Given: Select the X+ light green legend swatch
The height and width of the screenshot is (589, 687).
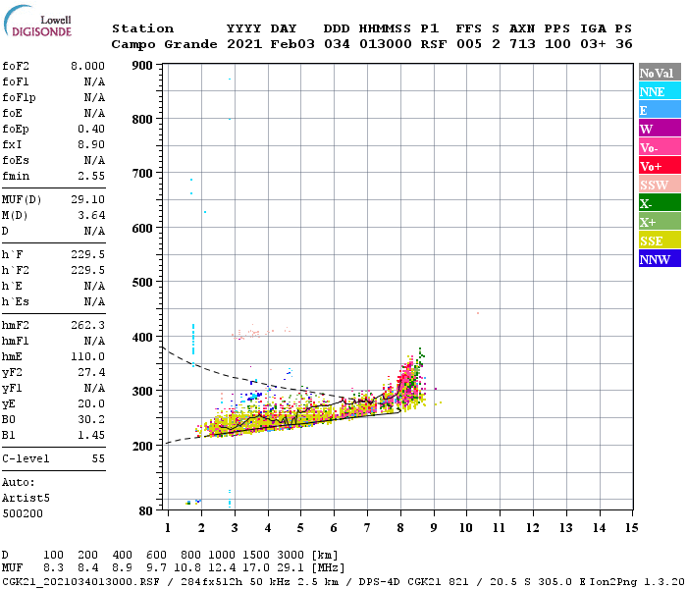Looking at the screenshot, I should tap(660, 222).
